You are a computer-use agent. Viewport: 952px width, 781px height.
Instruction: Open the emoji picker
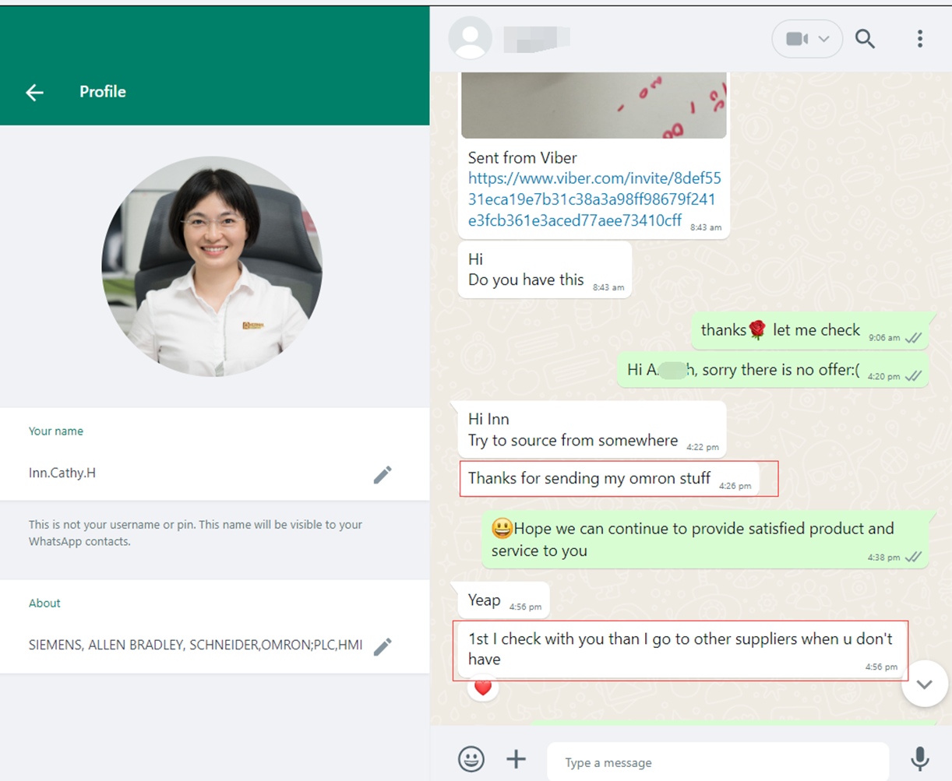pyautogui.click(x=471, y=758)
